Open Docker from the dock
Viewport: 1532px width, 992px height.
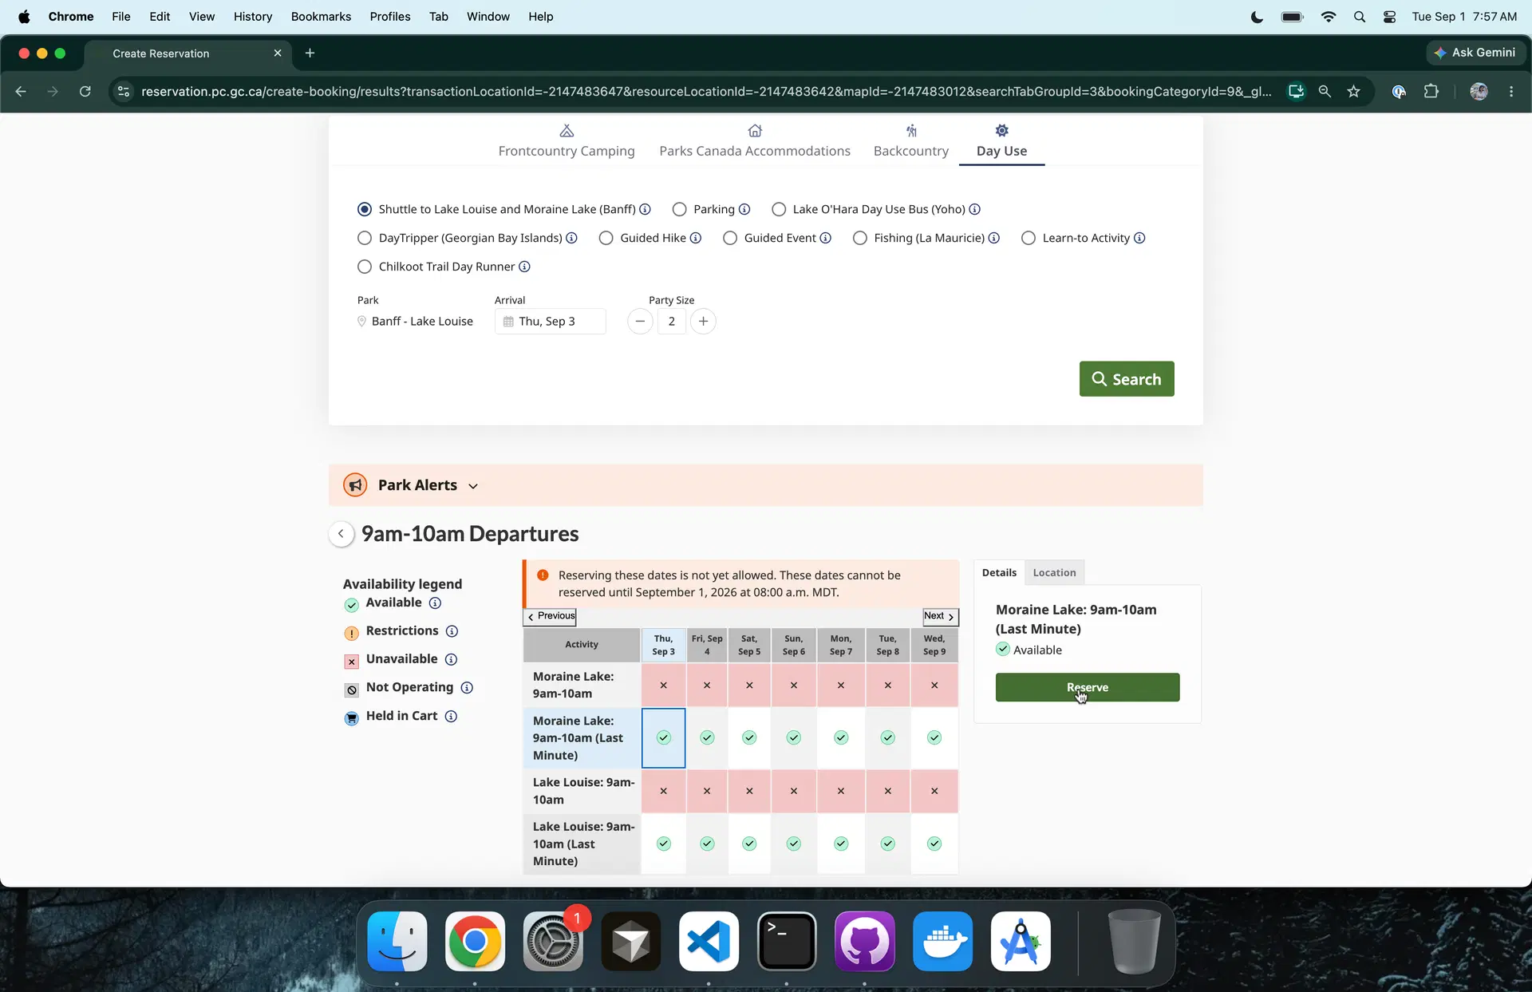click(942, 942)
